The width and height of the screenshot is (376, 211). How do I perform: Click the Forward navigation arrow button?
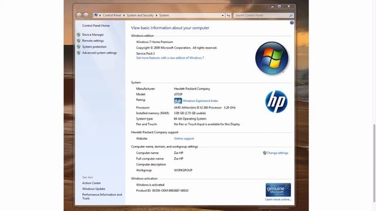point(86,15)
